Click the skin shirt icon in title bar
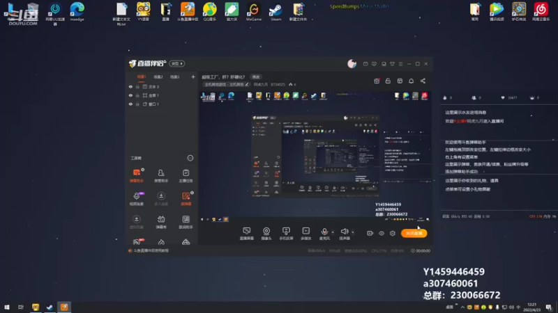 (392, 64)
